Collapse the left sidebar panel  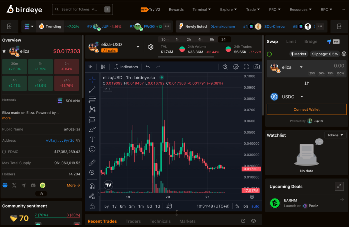tap(9, 27)
